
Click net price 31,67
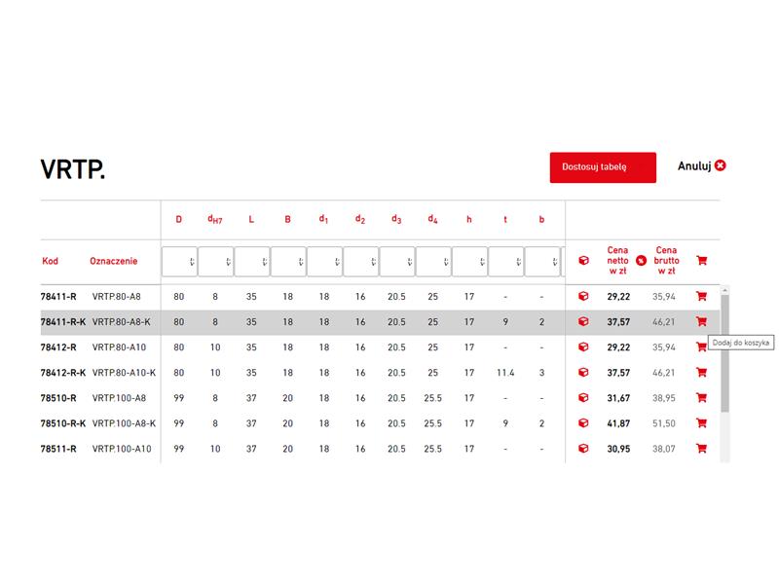coord(618,398)
